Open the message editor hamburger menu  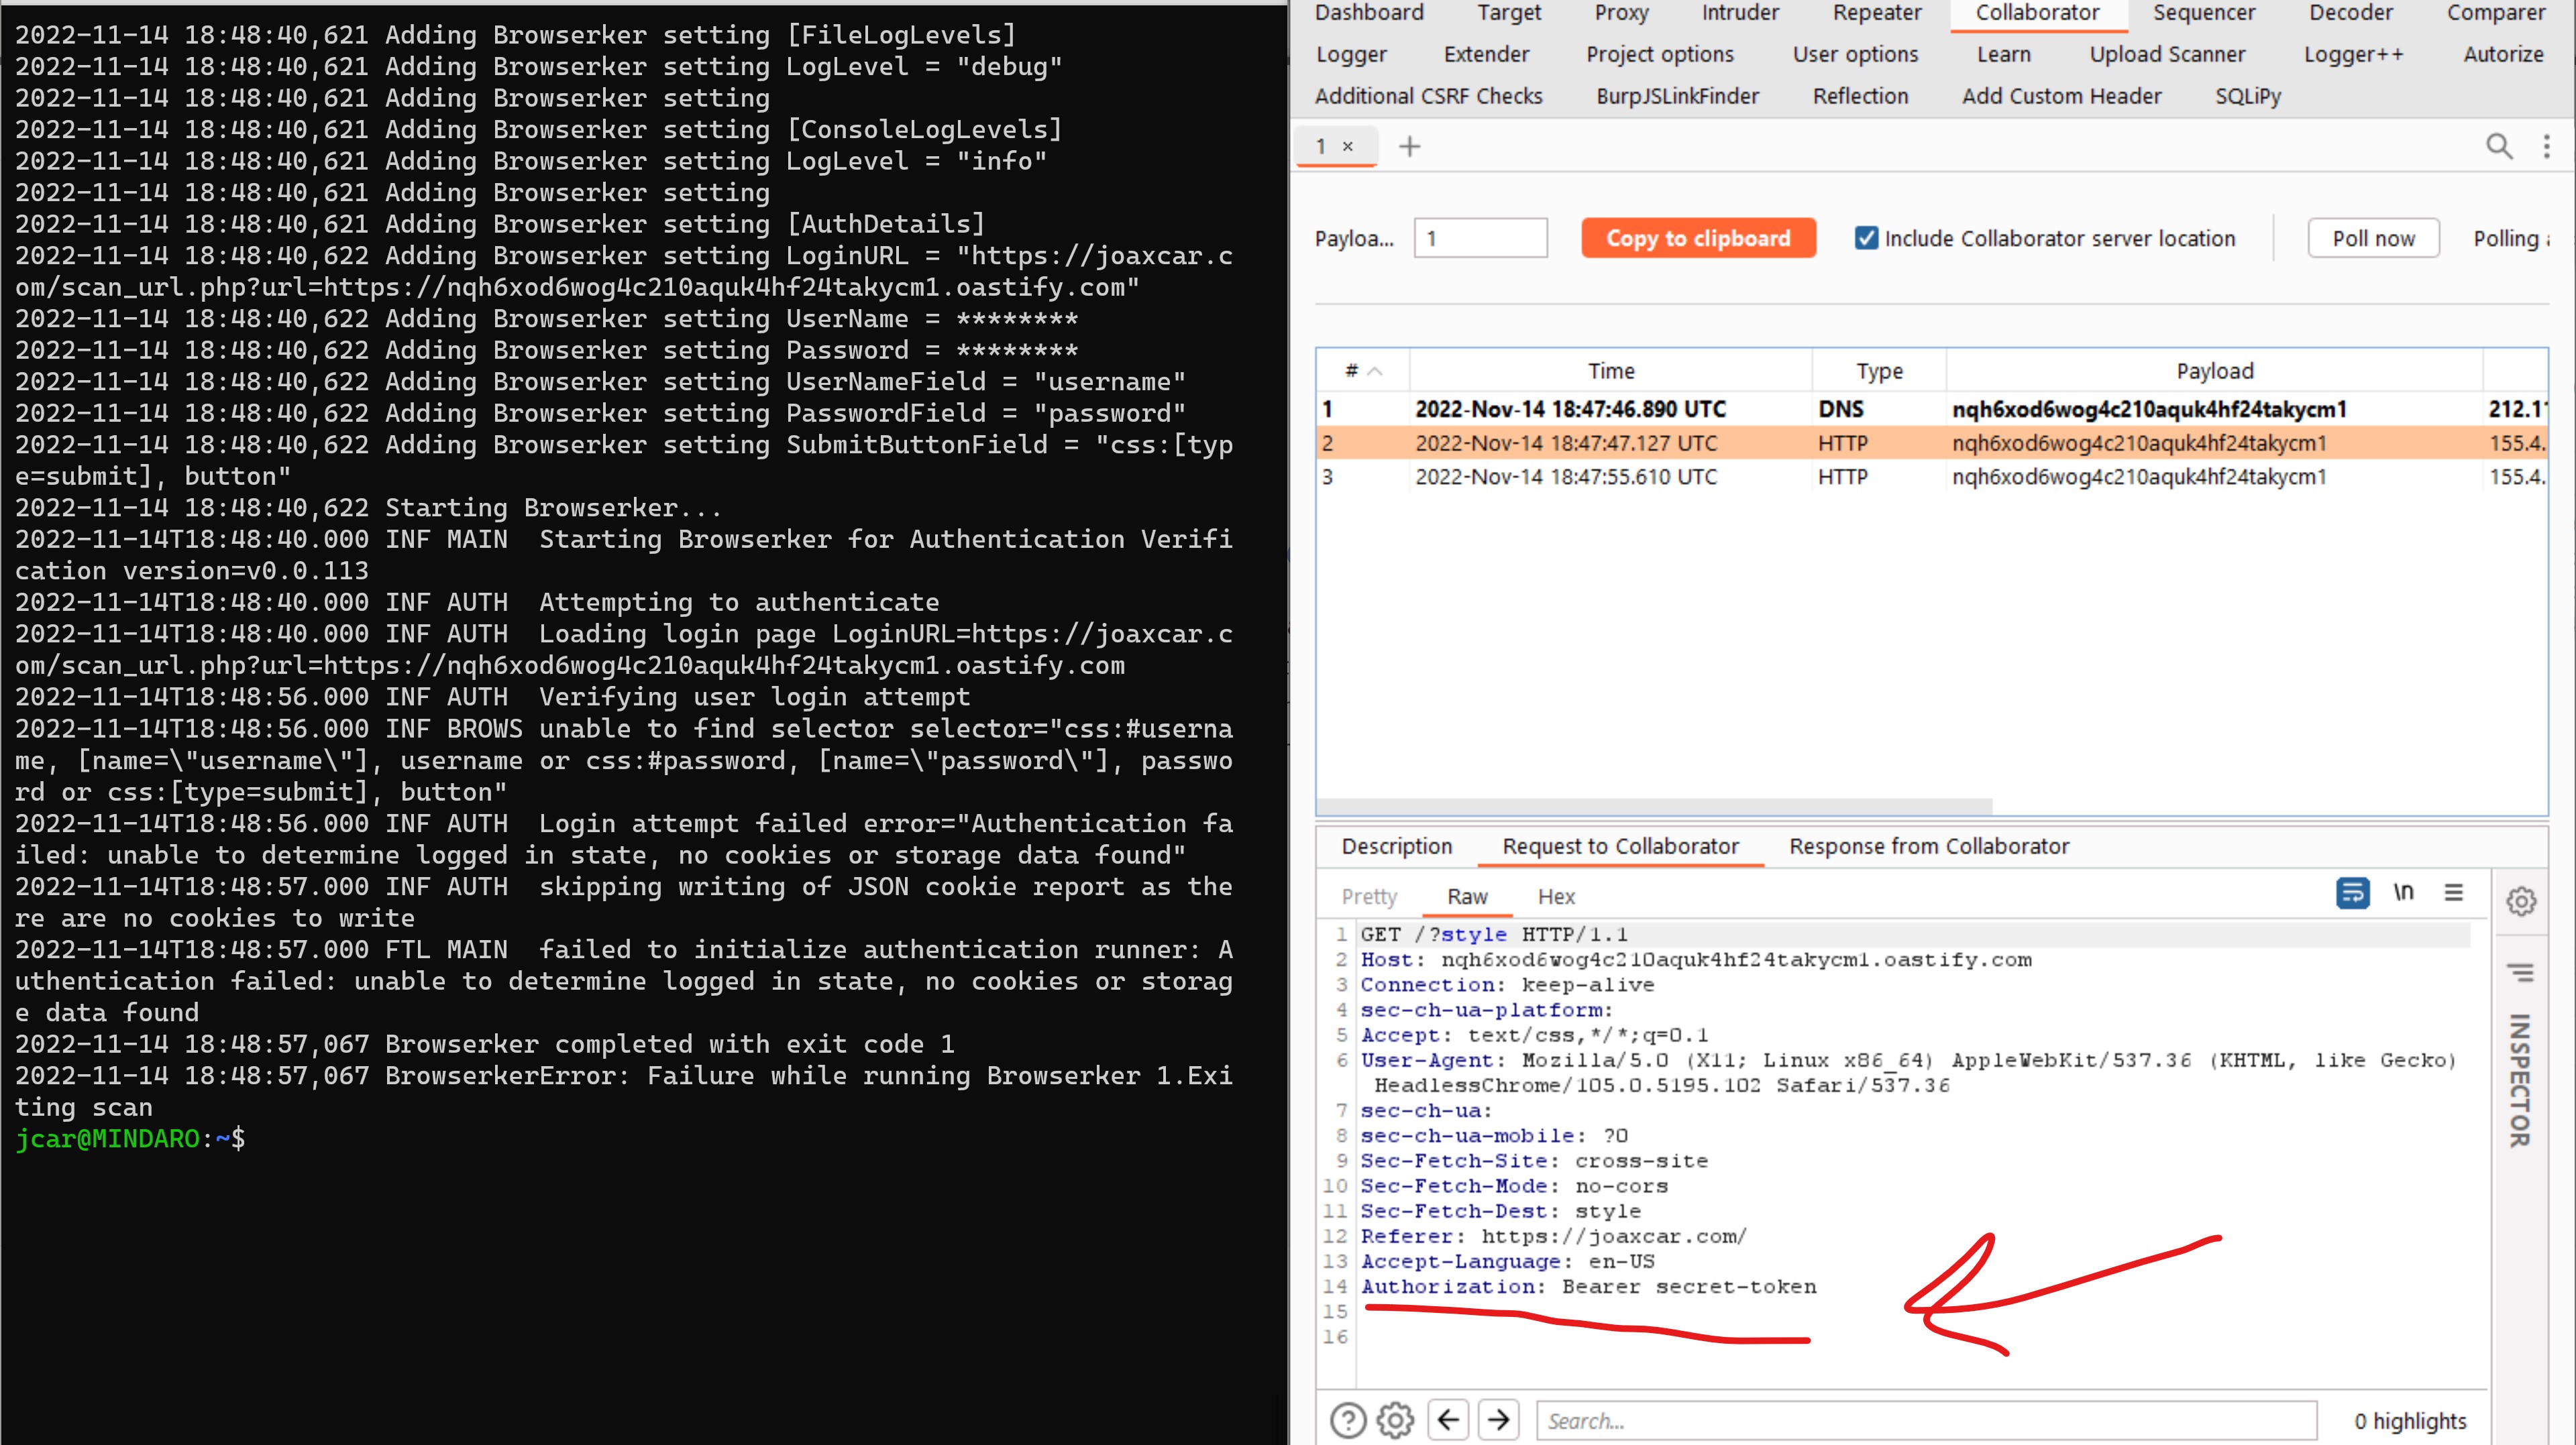pyautogui.click(x=2453, y=892)
